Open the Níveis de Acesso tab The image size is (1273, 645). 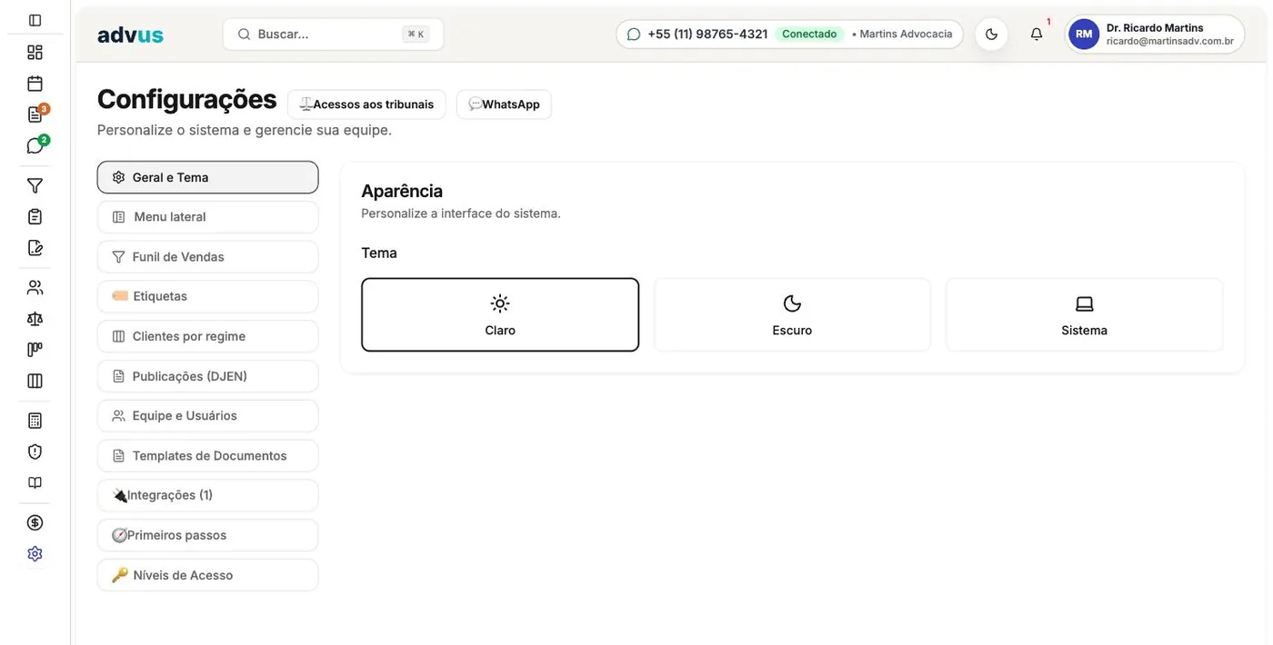click(x=207, y=575)
